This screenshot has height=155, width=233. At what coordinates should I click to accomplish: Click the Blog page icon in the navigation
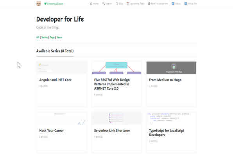tap(117, 4)
